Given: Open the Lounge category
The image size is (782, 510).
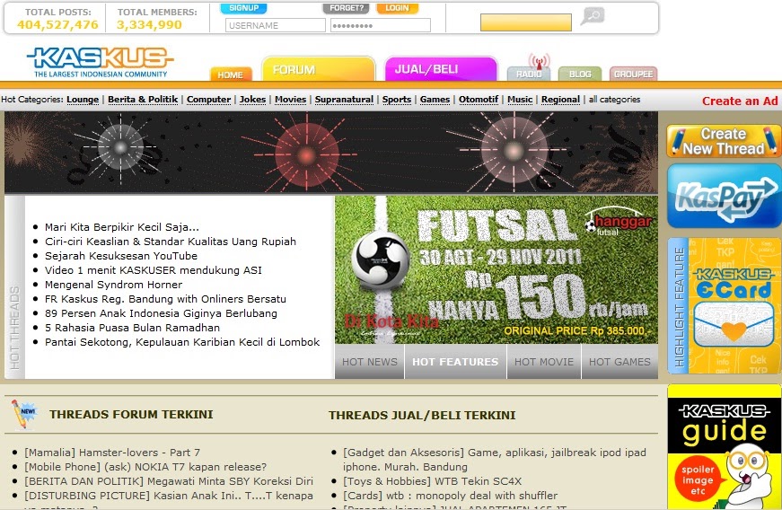Looking at the screenshot, I should pos(83,100).
